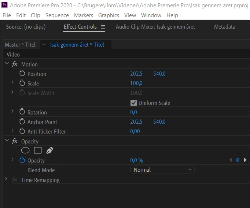Switch to the Source (no clips) tab
Image resolution: width=250 pixels, height=208 pixels.
click(26, 27)
